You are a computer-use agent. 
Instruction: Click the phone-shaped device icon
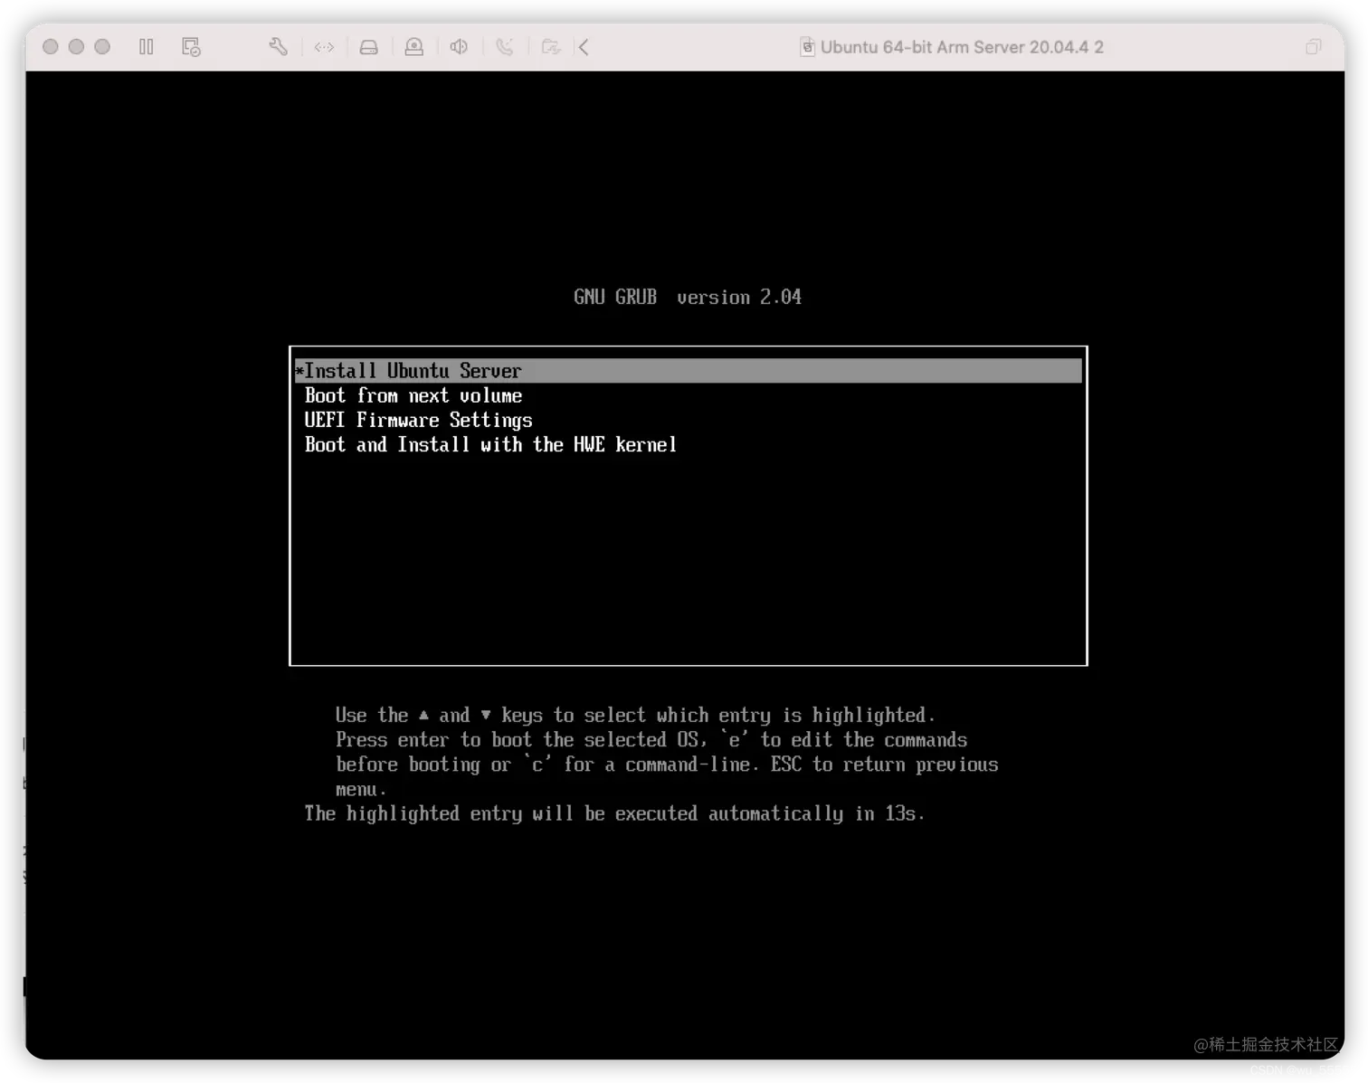pos(505,47)
